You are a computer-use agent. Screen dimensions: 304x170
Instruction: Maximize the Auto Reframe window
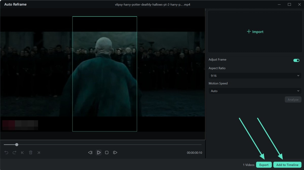[289, 5]
